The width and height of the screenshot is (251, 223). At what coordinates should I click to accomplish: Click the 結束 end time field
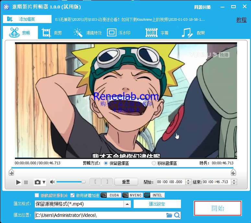tap(217, 182)
